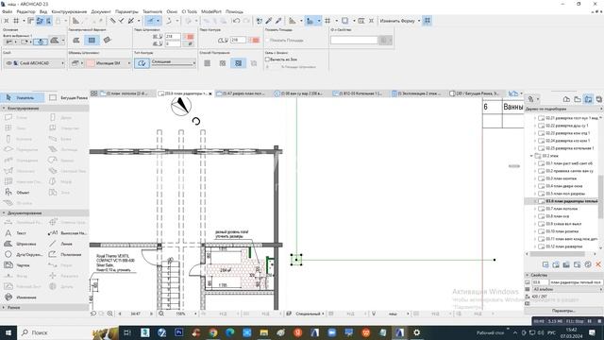The image size is (604, 340).
Task: Select the first geometry method option
Action: pyautogui.click(x=76, y=40)
